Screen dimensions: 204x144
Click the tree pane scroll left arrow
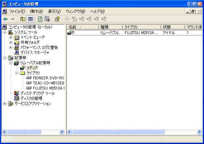pyautogui.click(x=4, y=132)
